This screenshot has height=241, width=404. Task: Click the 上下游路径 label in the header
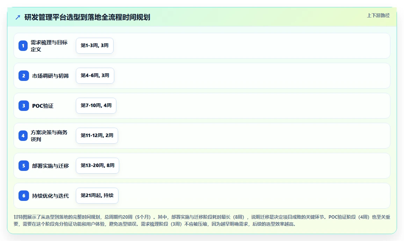pos(378,15)
